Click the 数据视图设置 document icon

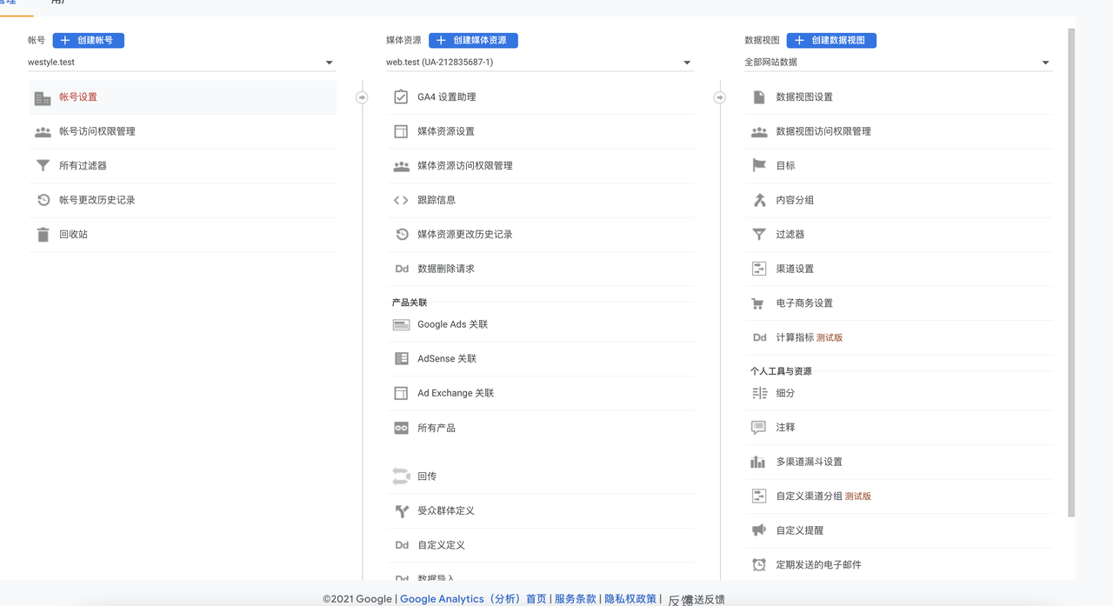point(759,97)
